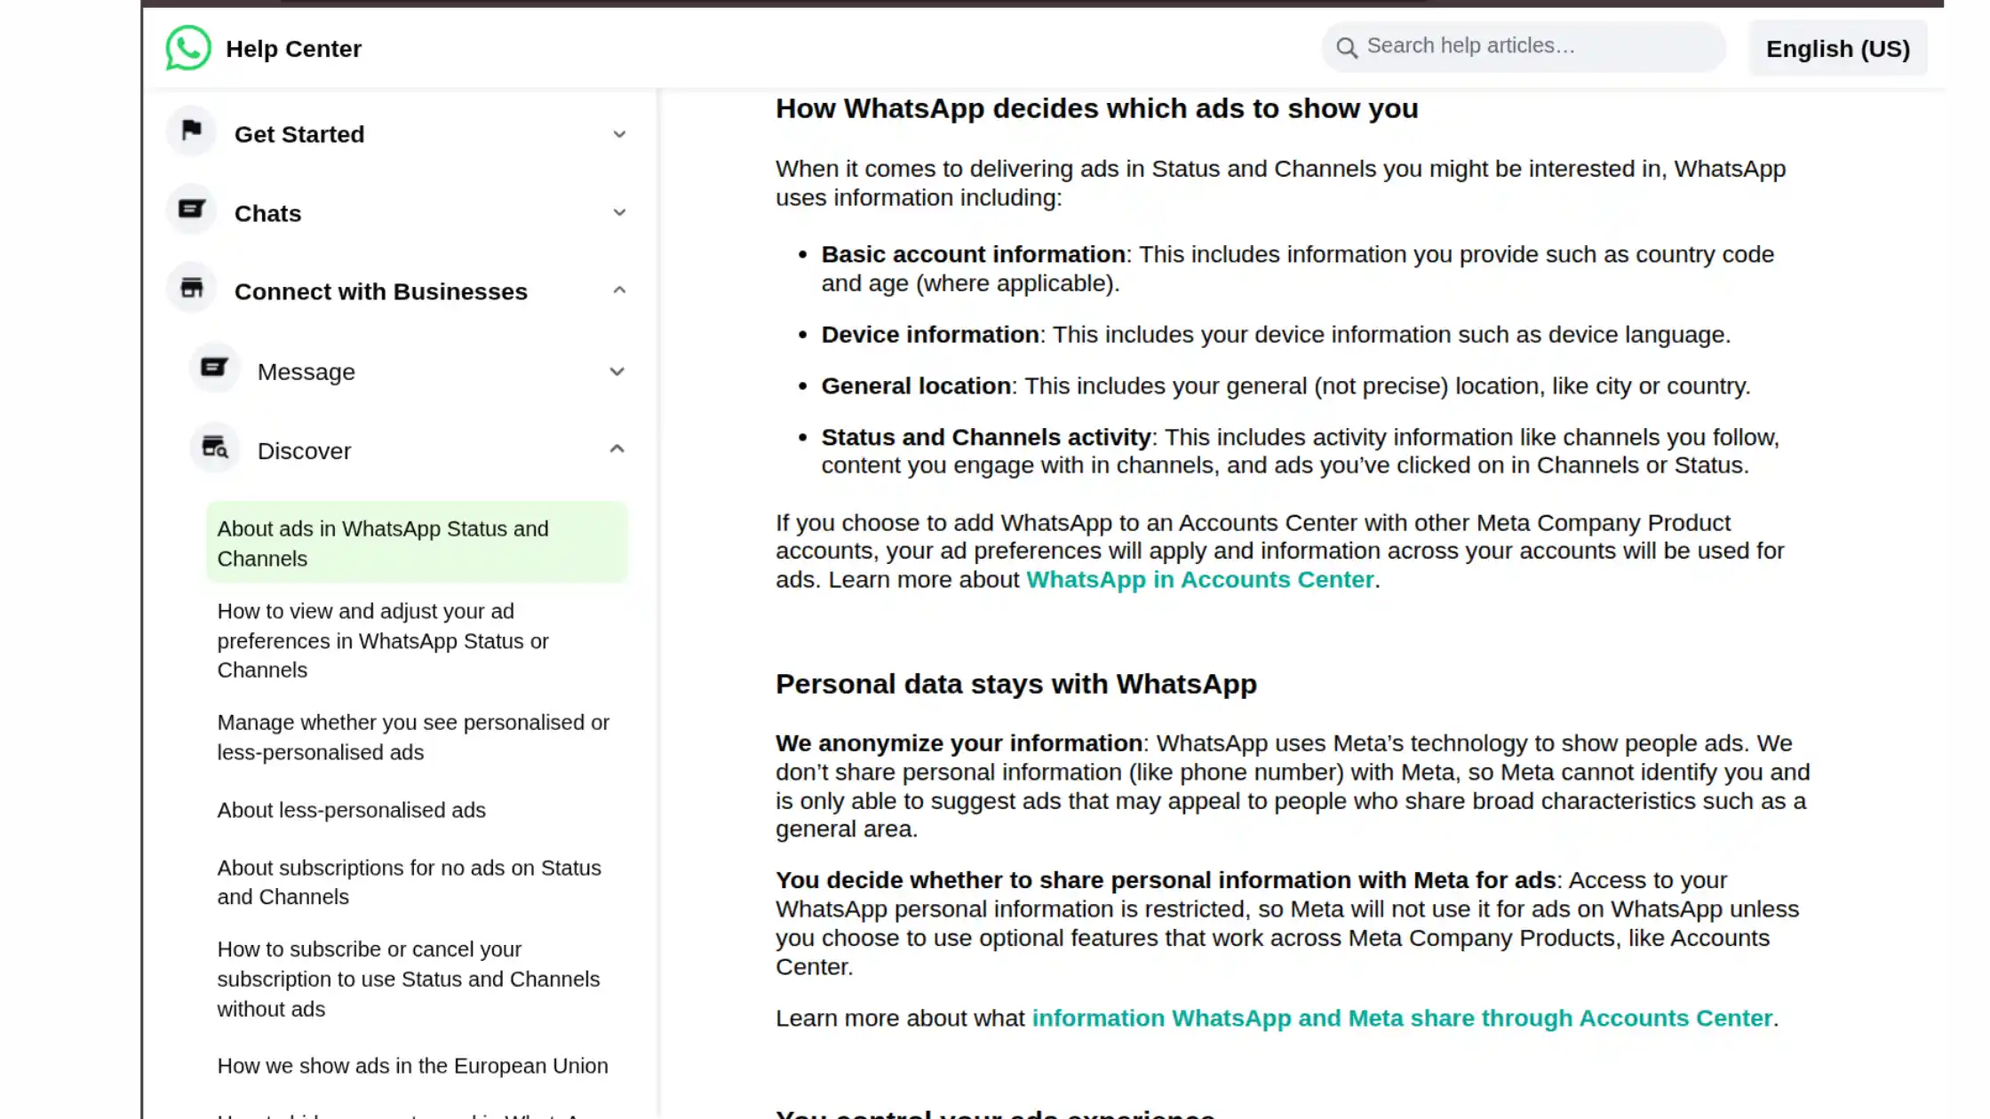
Task: Click heading Personal data stays with WhatsApp
Action: pyautogui.click(x=1015, y=684)
